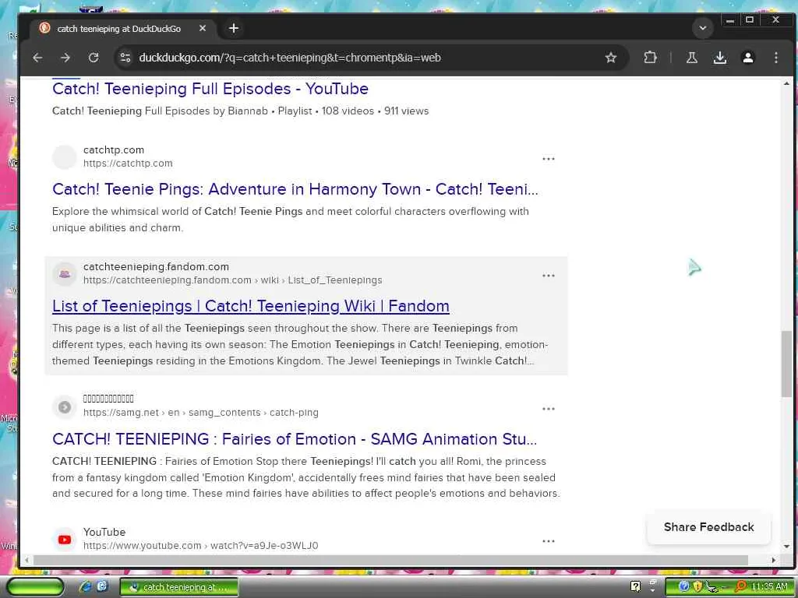Click the blue help circle tray icon

tap(684, 587)
